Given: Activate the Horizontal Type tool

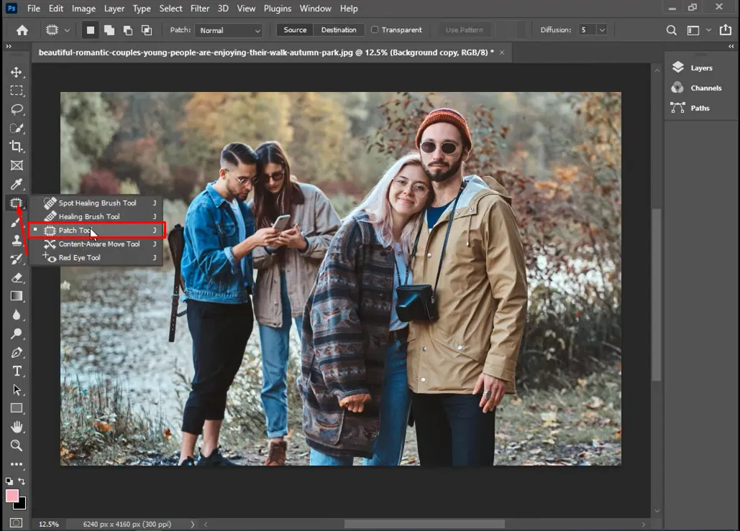Looking at the screenshot, I should 16,371.
